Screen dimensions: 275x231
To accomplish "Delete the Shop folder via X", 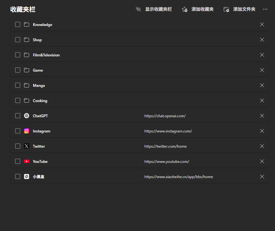I will pos(262,40).
